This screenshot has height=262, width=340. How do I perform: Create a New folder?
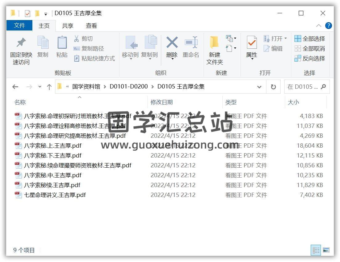214,51
